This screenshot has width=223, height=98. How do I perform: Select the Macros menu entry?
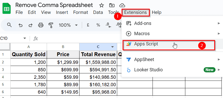point(172,34)
